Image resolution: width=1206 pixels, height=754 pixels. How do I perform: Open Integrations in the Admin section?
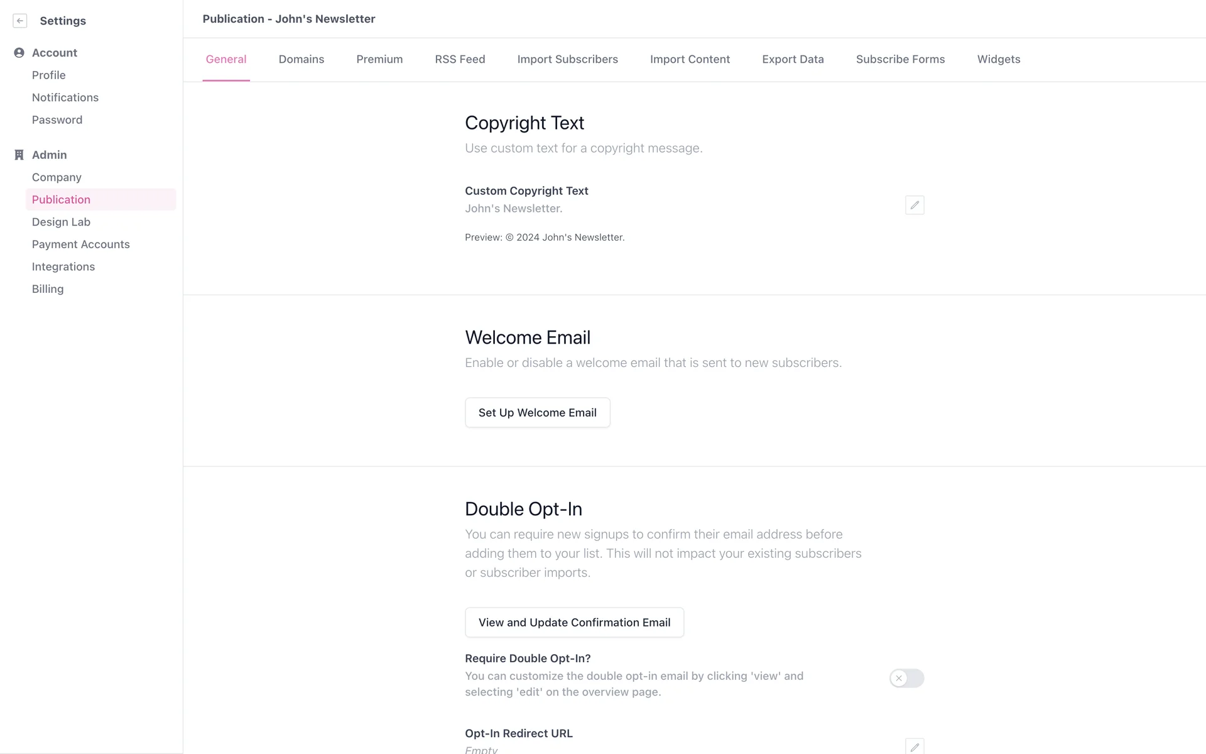coord(63,266)
